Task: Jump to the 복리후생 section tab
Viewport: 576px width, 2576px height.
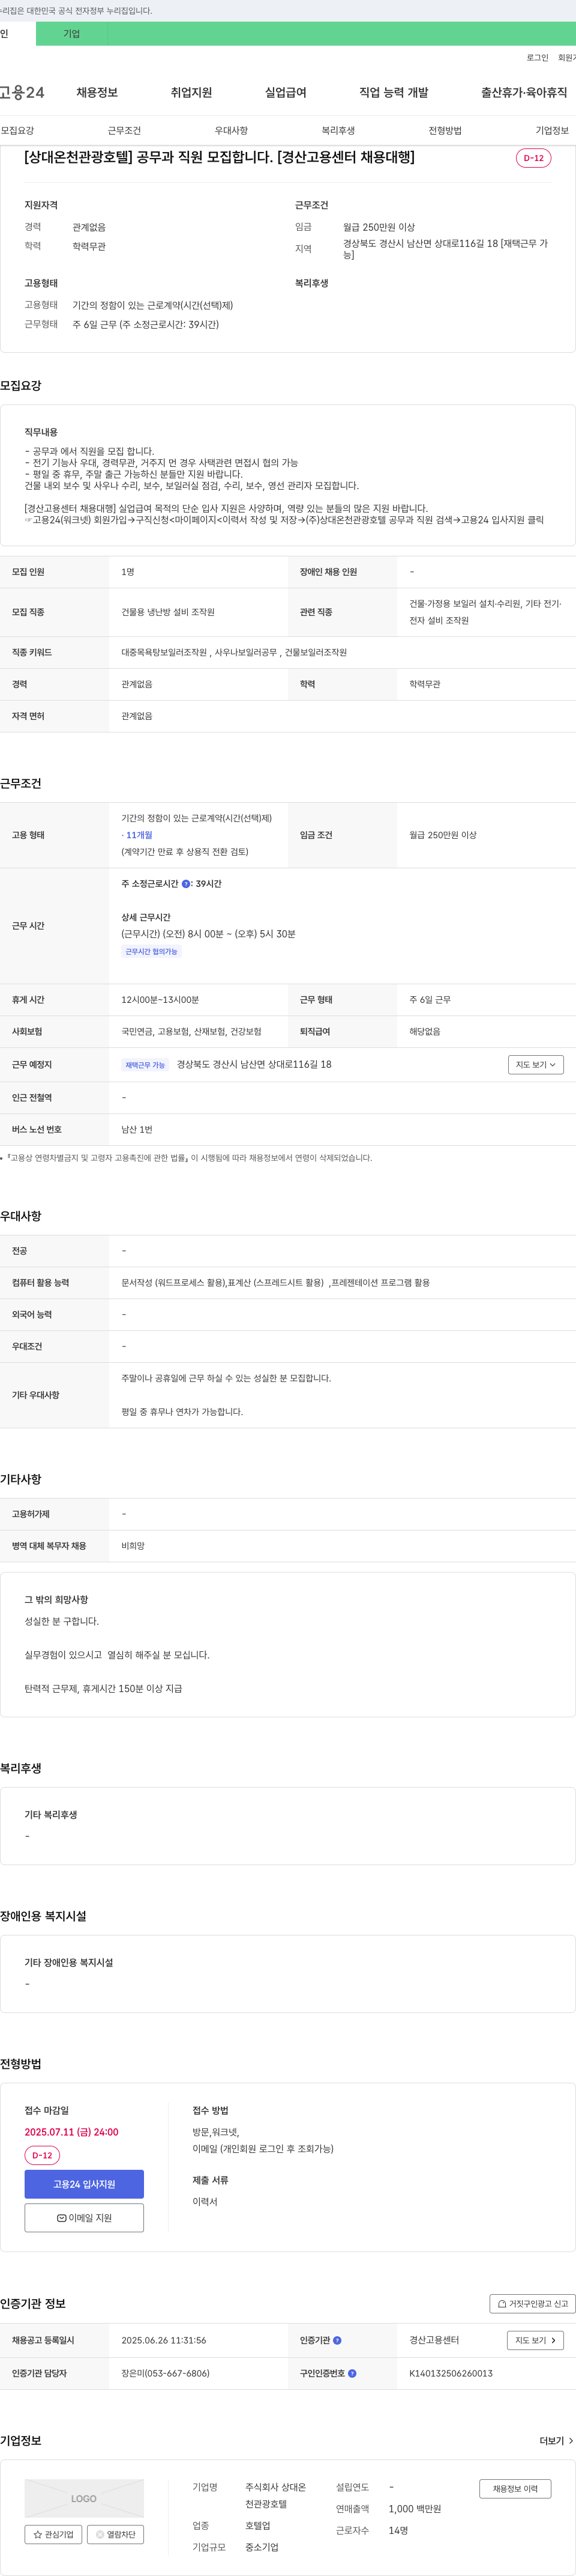Action: click(x=338, y=131)
